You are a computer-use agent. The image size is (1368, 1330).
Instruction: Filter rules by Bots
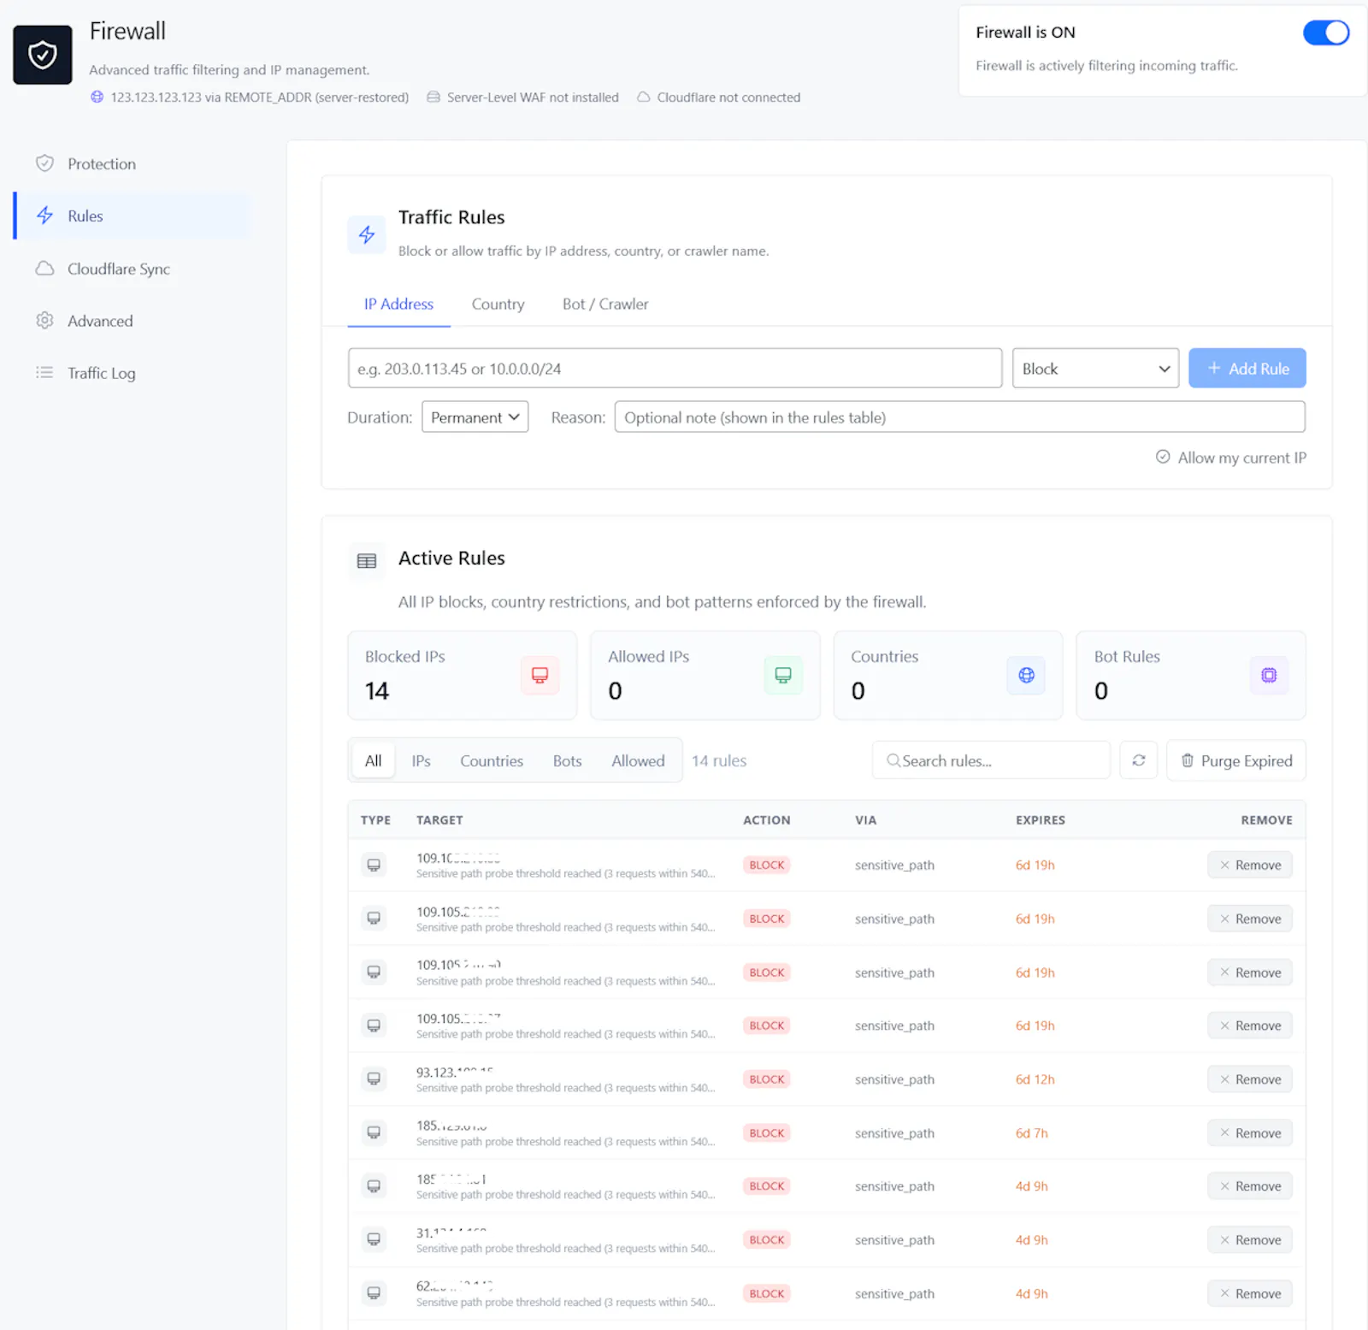[x=567, y=760]
